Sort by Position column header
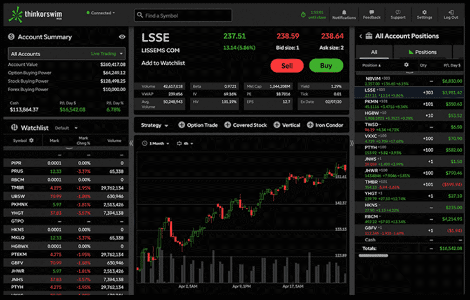470x300 pixels. click(x=371, y=65)
